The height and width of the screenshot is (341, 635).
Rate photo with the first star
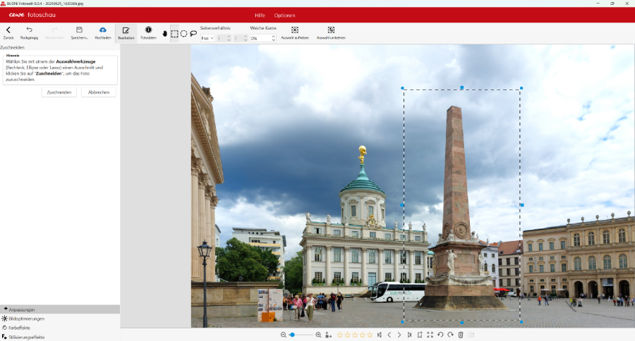click(340, 335)
